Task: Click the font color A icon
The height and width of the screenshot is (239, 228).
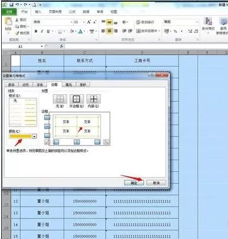Action: pyautogui.click(x=80, y=31)
